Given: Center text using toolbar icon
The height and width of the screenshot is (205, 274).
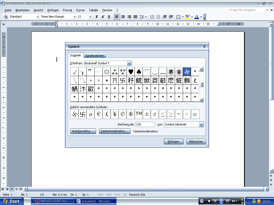Looking at the screenshot, I should [x=123, y=17].
